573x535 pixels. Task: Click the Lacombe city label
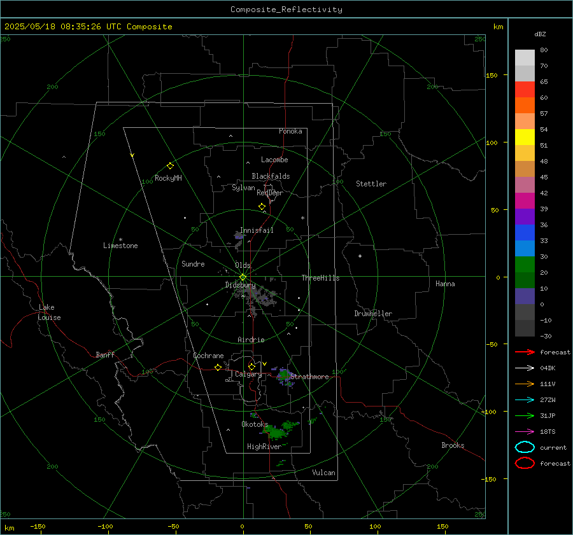(274, 160)
